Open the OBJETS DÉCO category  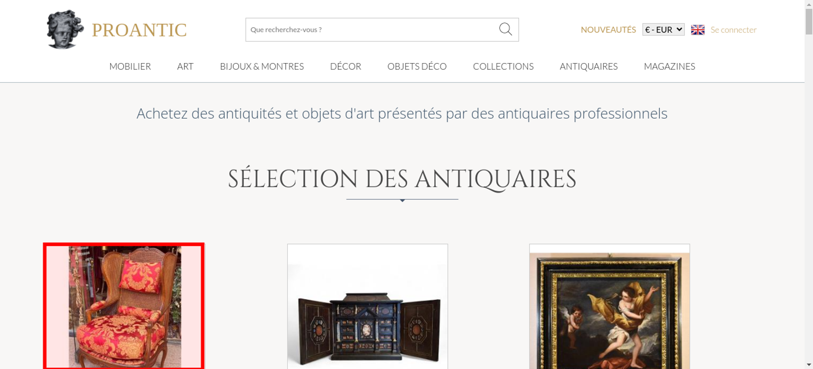pos(417,66)
